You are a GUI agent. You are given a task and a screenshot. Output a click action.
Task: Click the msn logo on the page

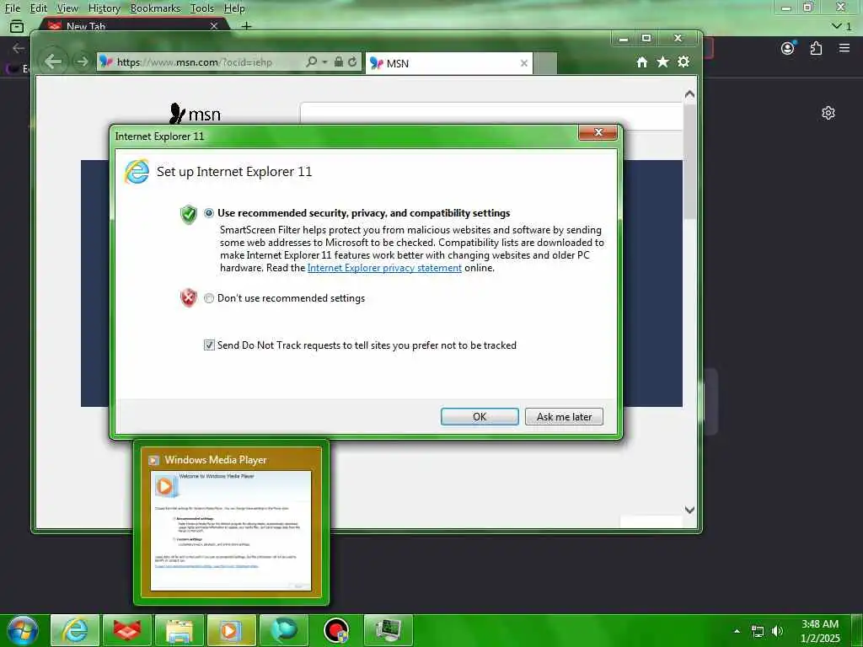195,114
